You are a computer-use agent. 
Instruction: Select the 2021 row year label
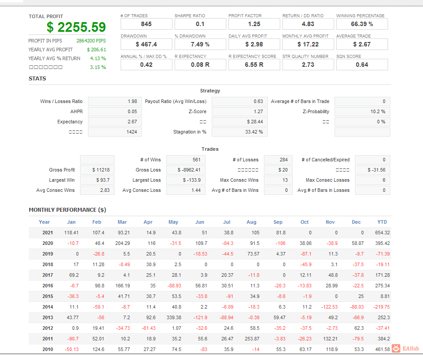(x=47, y=233)
